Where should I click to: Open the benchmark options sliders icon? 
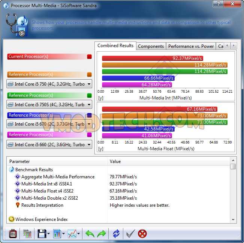[13, 234]
